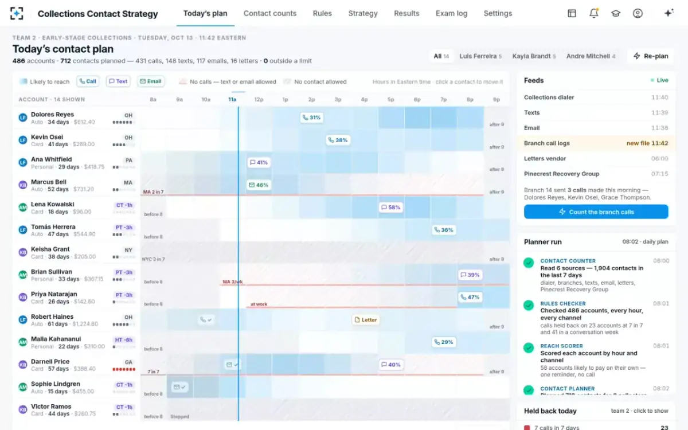The height and width of the screenshot is (430, 688).
Task: Click Brian Sullivan text contact 39%
Action: pyautogui.click(x=470, y=275)
